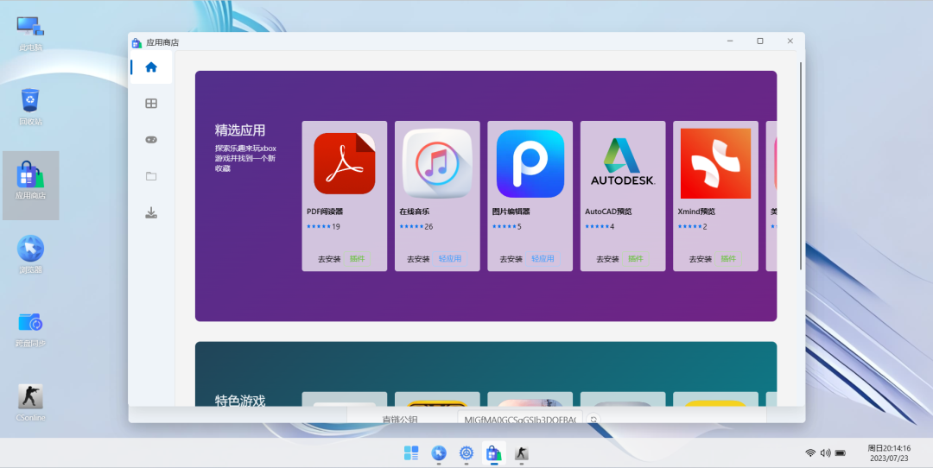Click the star rating of AutoCAD预览
Viewport: 933px width, 468px height.
[600, 226]
